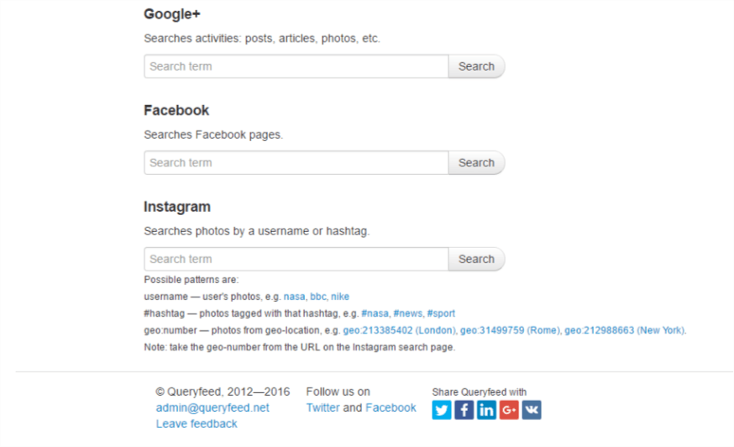Submit the Facebook page search
This screenshot has width=734, height=447.
tap(476, 163)
